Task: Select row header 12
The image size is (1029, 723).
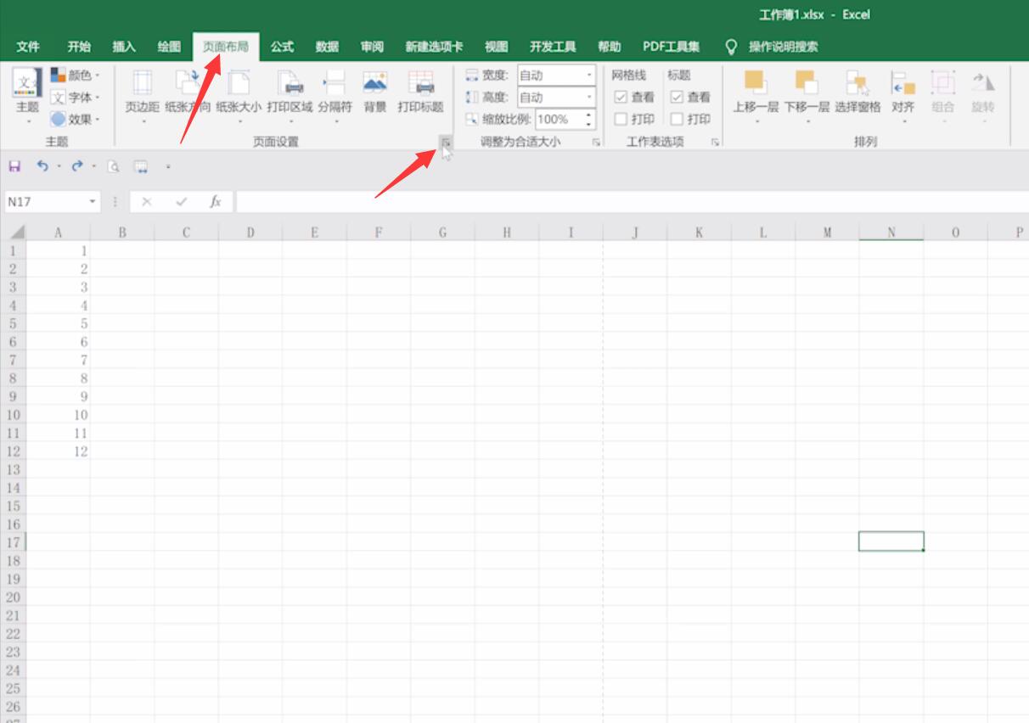Action: [13, 451]
